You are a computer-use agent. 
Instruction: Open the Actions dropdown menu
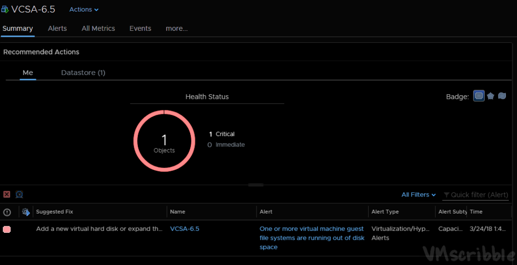pyautogui.click(x=84, y=10)
